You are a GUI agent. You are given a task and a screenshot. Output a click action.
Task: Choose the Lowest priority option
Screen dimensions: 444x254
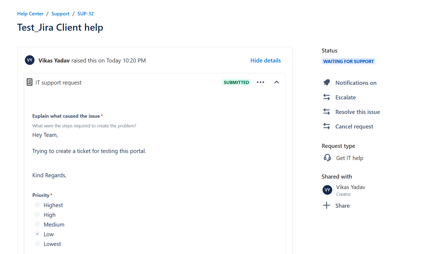[x=37, y=244]
